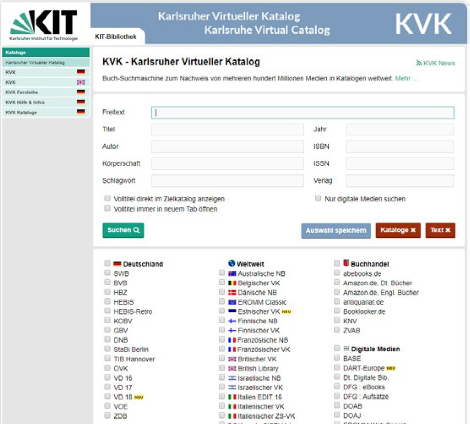The image size is (470, 424).
Task: Select the British Library checkbox
Action: pos(222,368)
